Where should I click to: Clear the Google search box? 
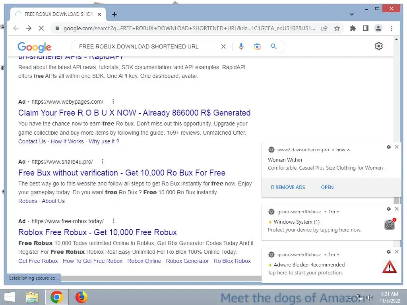point(223,46)
